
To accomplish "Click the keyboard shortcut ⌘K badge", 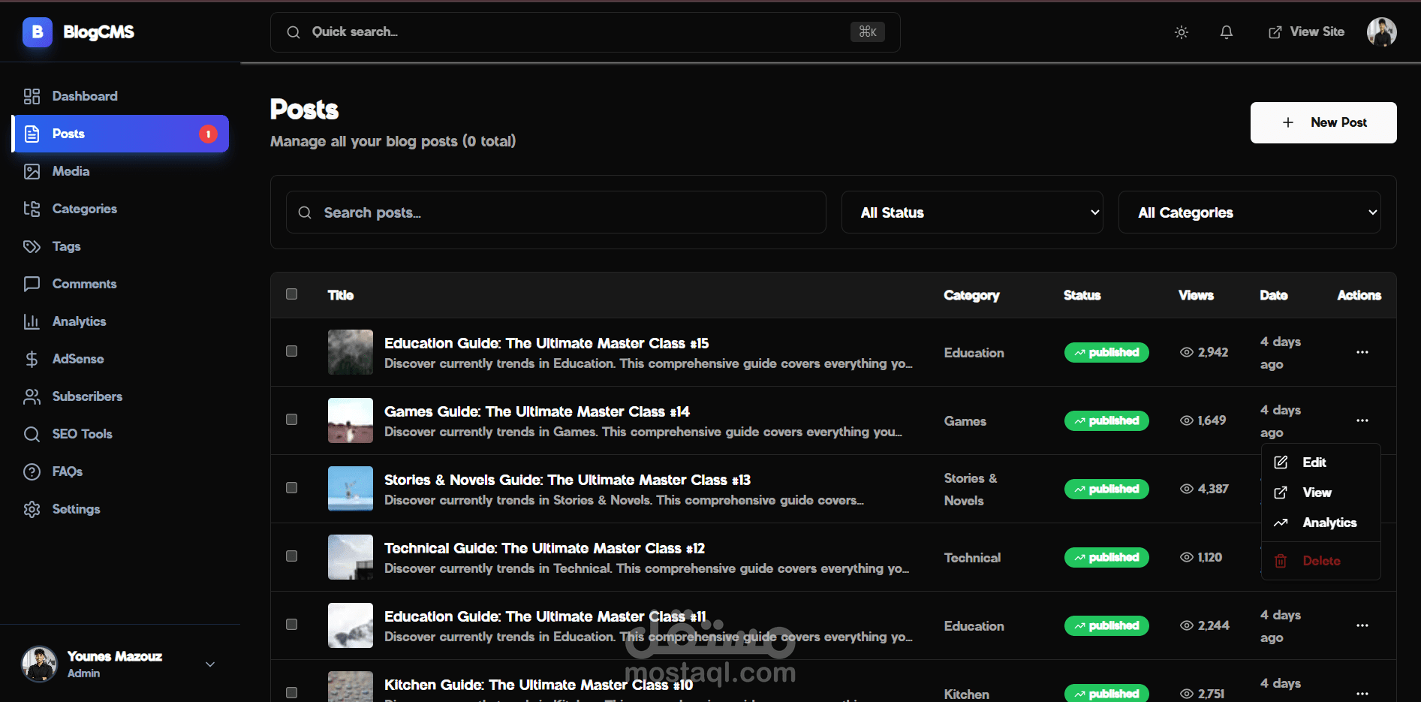I will (x=868, y=32).
